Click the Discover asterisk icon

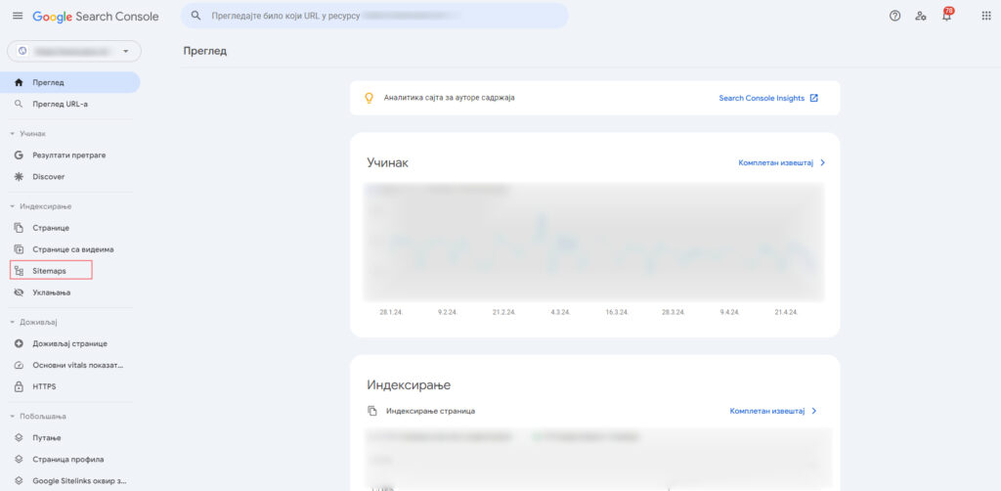point(19,177)
